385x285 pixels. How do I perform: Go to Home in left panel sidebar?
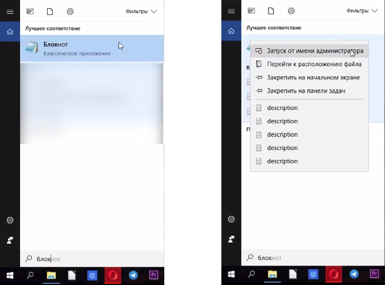click(10, 32)
